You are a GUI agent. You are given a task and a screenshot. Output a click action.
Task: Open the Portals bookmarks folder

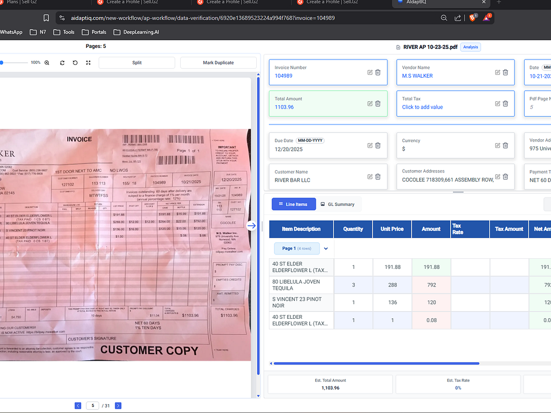(94, 32)
